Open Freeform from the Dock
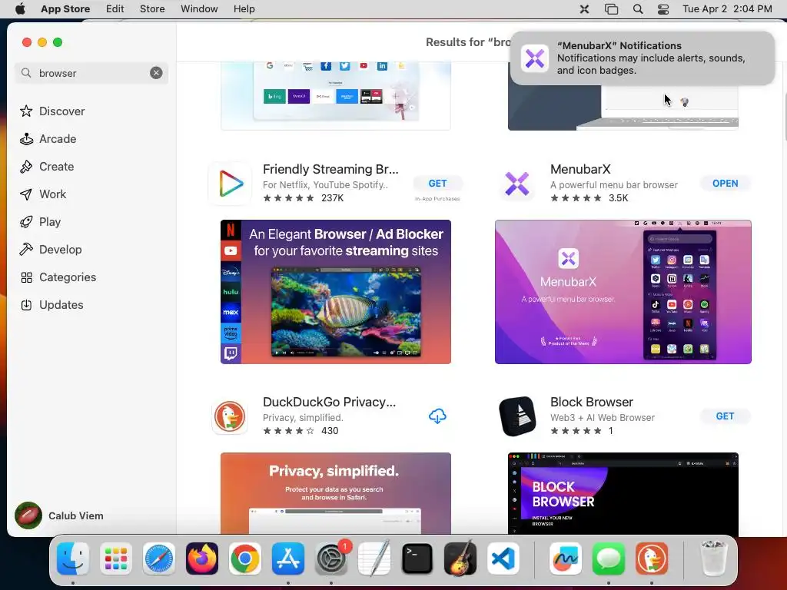This screenshot has width=787, height=590. click(x=566, y=559)
